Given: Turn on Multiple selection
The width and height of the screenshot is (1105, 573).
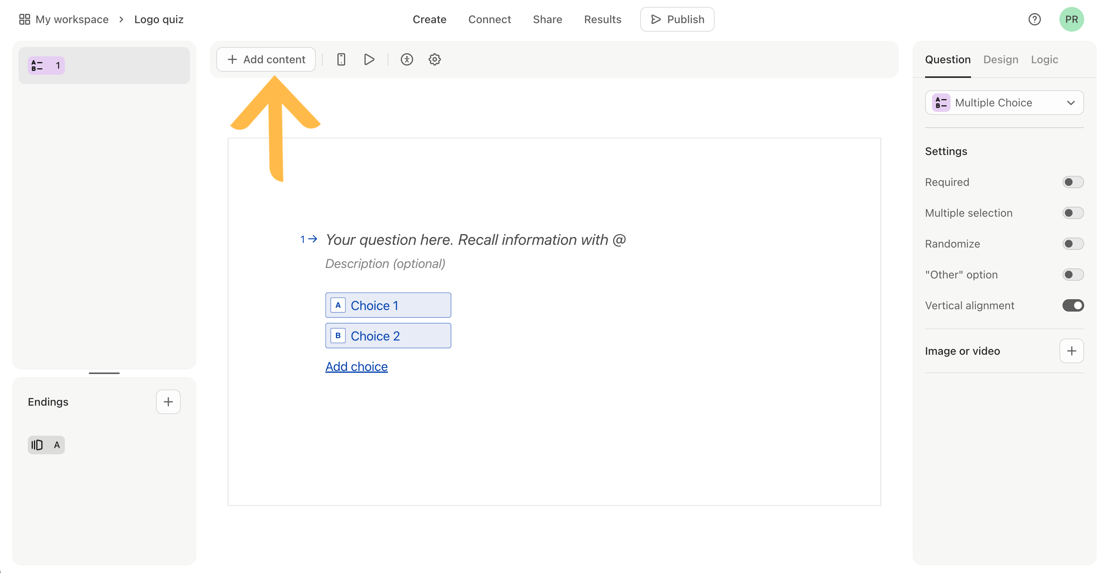Looking at the screenshot, I should coord(1073,212).
